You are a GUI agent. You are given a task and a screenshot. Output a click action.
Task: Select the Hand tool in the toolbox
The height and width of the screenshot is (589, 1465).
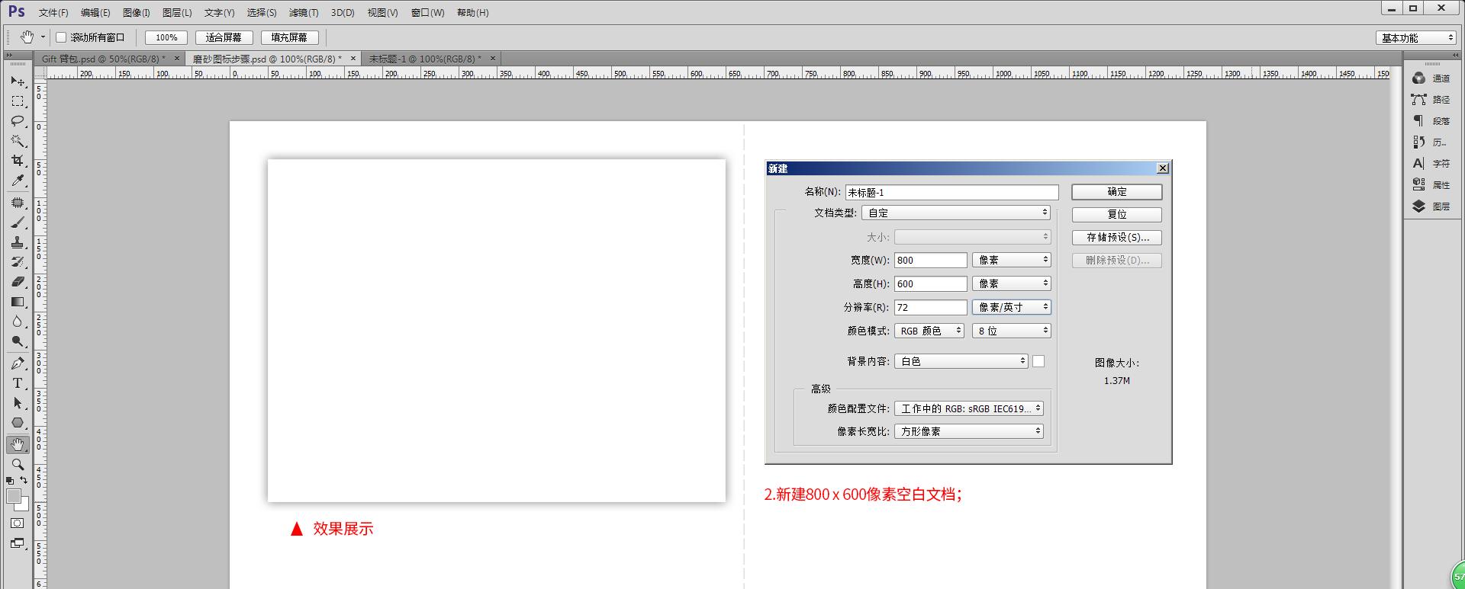pyautogui.click(x=18, y=444)
